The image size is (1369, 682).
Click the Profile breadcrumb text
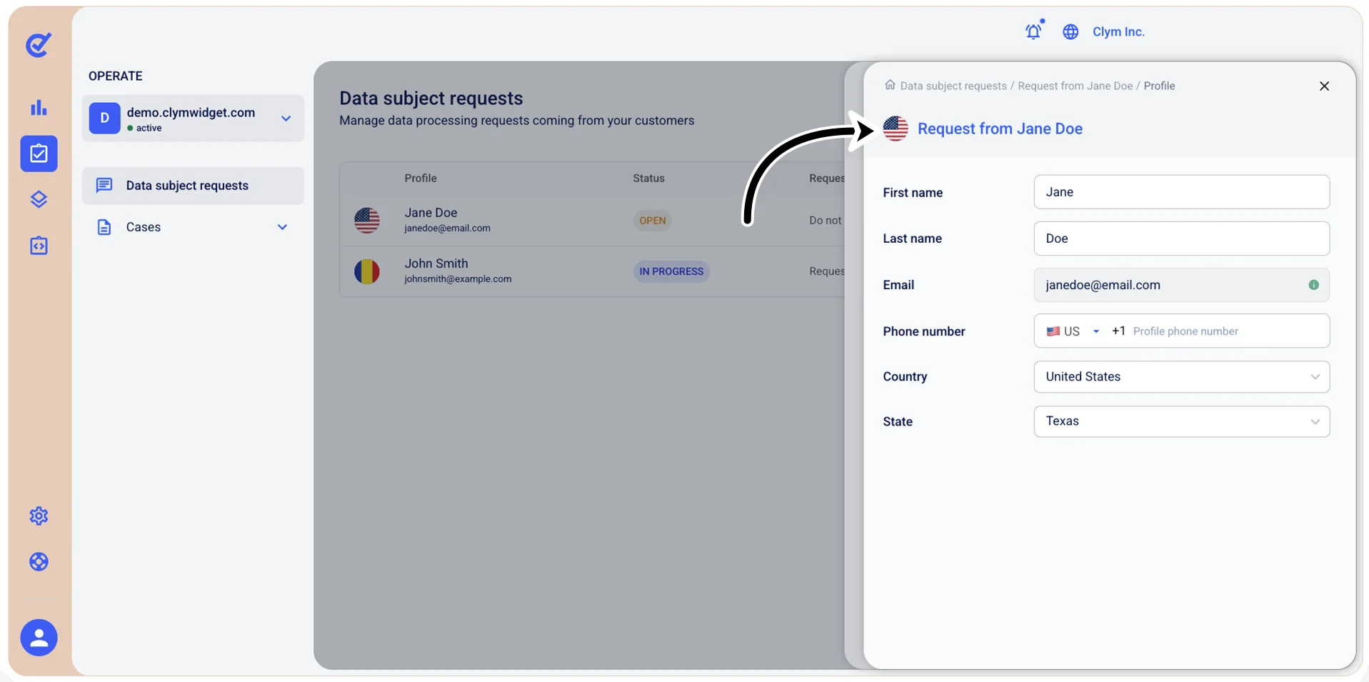point(1159,86)
